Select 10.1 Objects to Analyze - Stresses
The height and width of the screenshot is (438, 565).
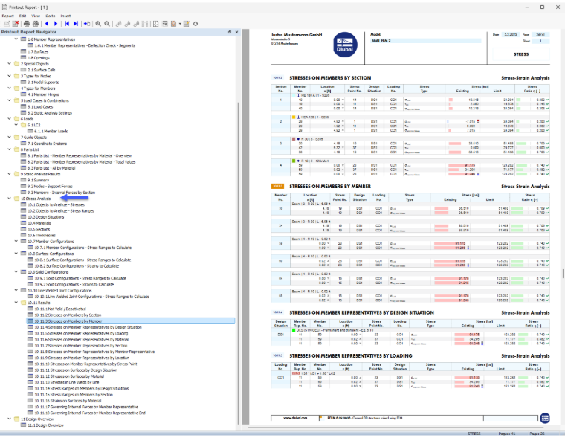(x=56, y=204)
